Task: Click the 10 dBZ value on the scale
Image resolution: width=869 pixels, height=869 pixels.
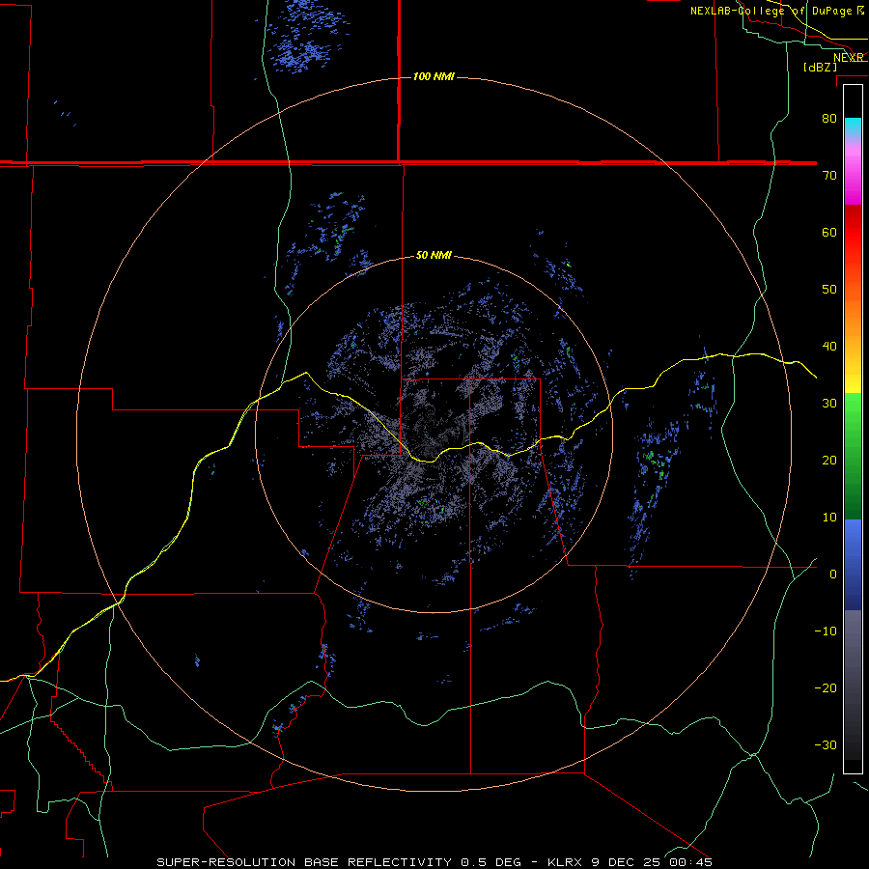Action: [829, 518]
